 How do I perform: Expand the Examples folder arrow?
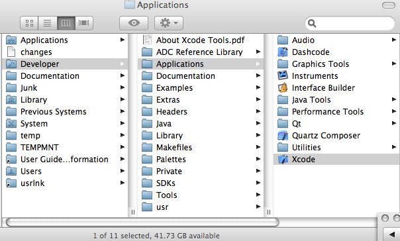[x=258, y=87]
